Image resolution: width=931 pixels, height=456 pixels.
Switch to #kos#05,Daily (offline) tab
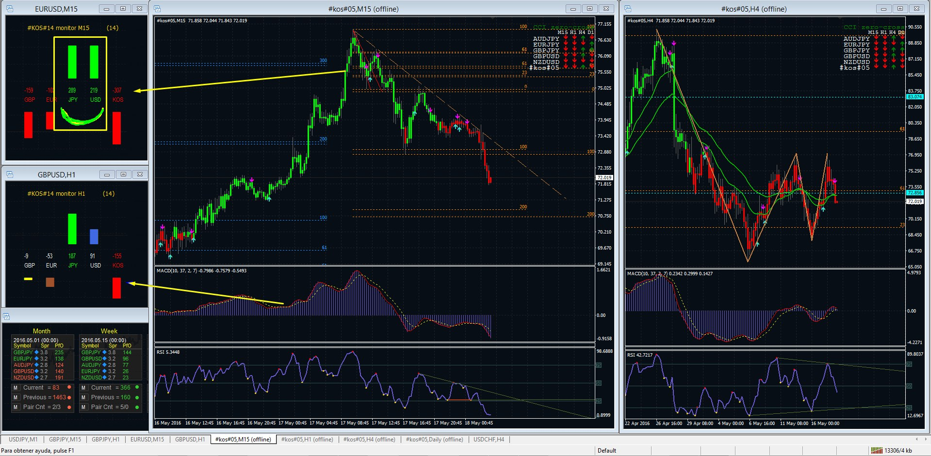pyautogui.click(x=434, y=440)
